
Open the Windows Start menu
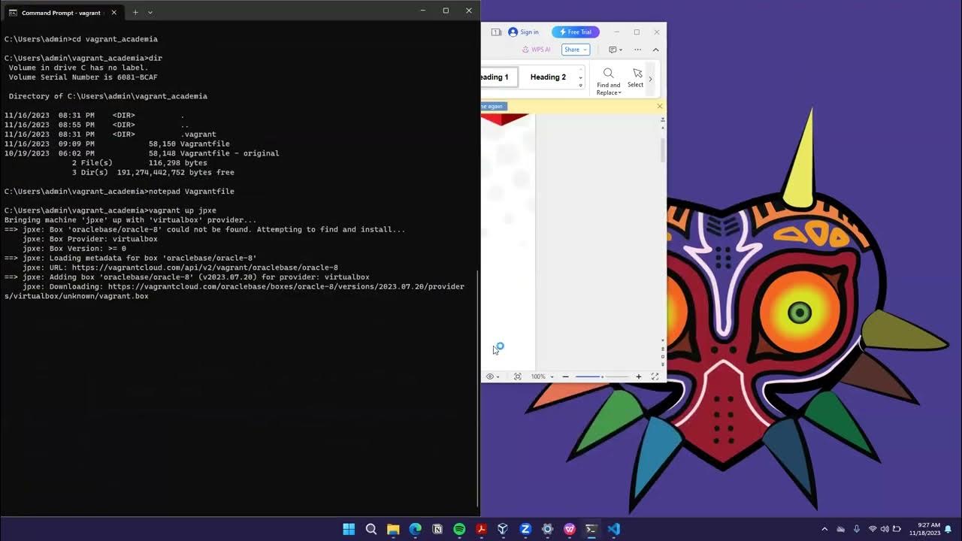[349, 529]
